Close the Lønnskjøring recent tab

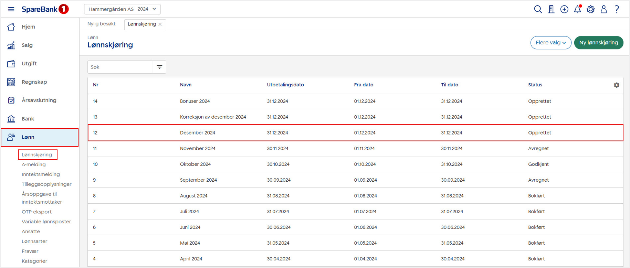[160, 24]
